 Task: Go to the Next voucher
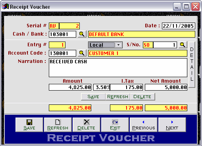pyautogui.click(x=172, y=125)
